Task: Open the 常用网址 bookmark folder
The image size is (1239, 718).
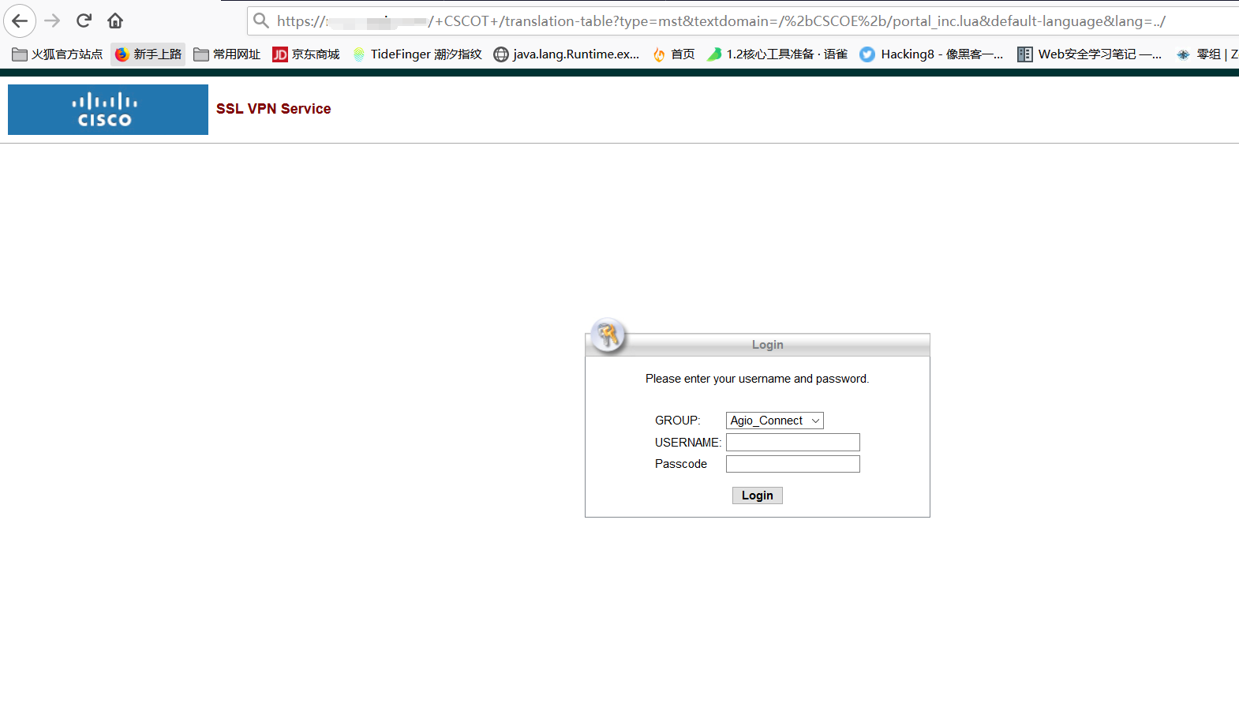Action: point(227,54)
